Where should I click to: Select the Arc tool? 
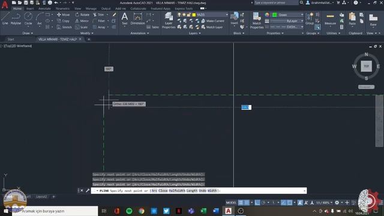click(x=40, y=19)
